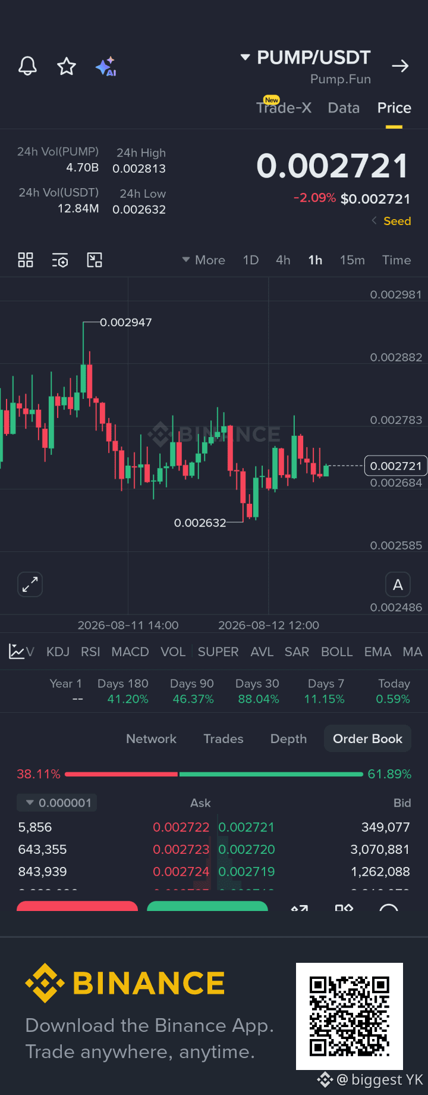428x1095 pixels.
Task: Click bid price 0.002720
Action: [x=247, y=849]
